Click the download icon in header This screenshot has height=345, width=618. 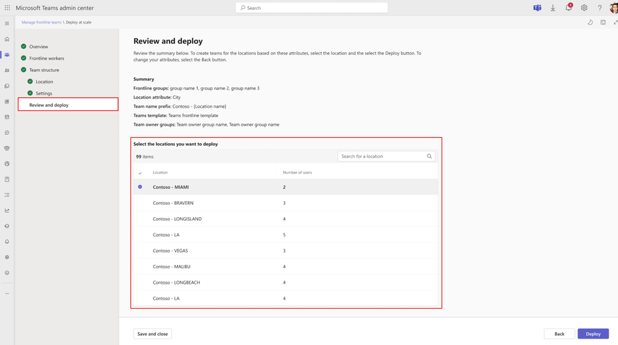(553, 8)
